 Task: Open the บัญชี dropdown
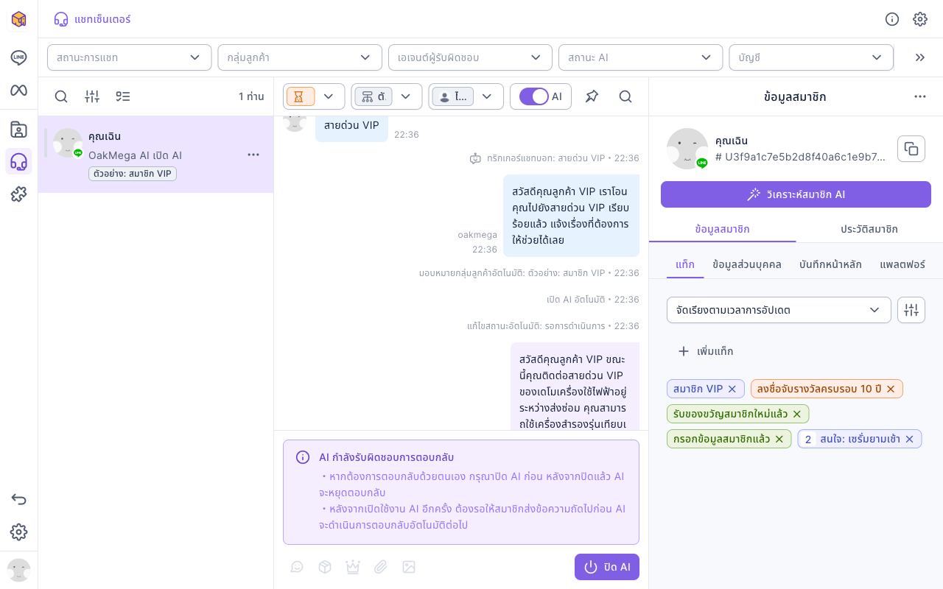click(811, 57)
